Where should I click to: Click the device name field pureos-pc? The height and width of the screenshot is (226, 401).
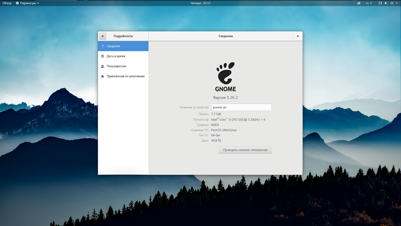(x=241, y=107)
